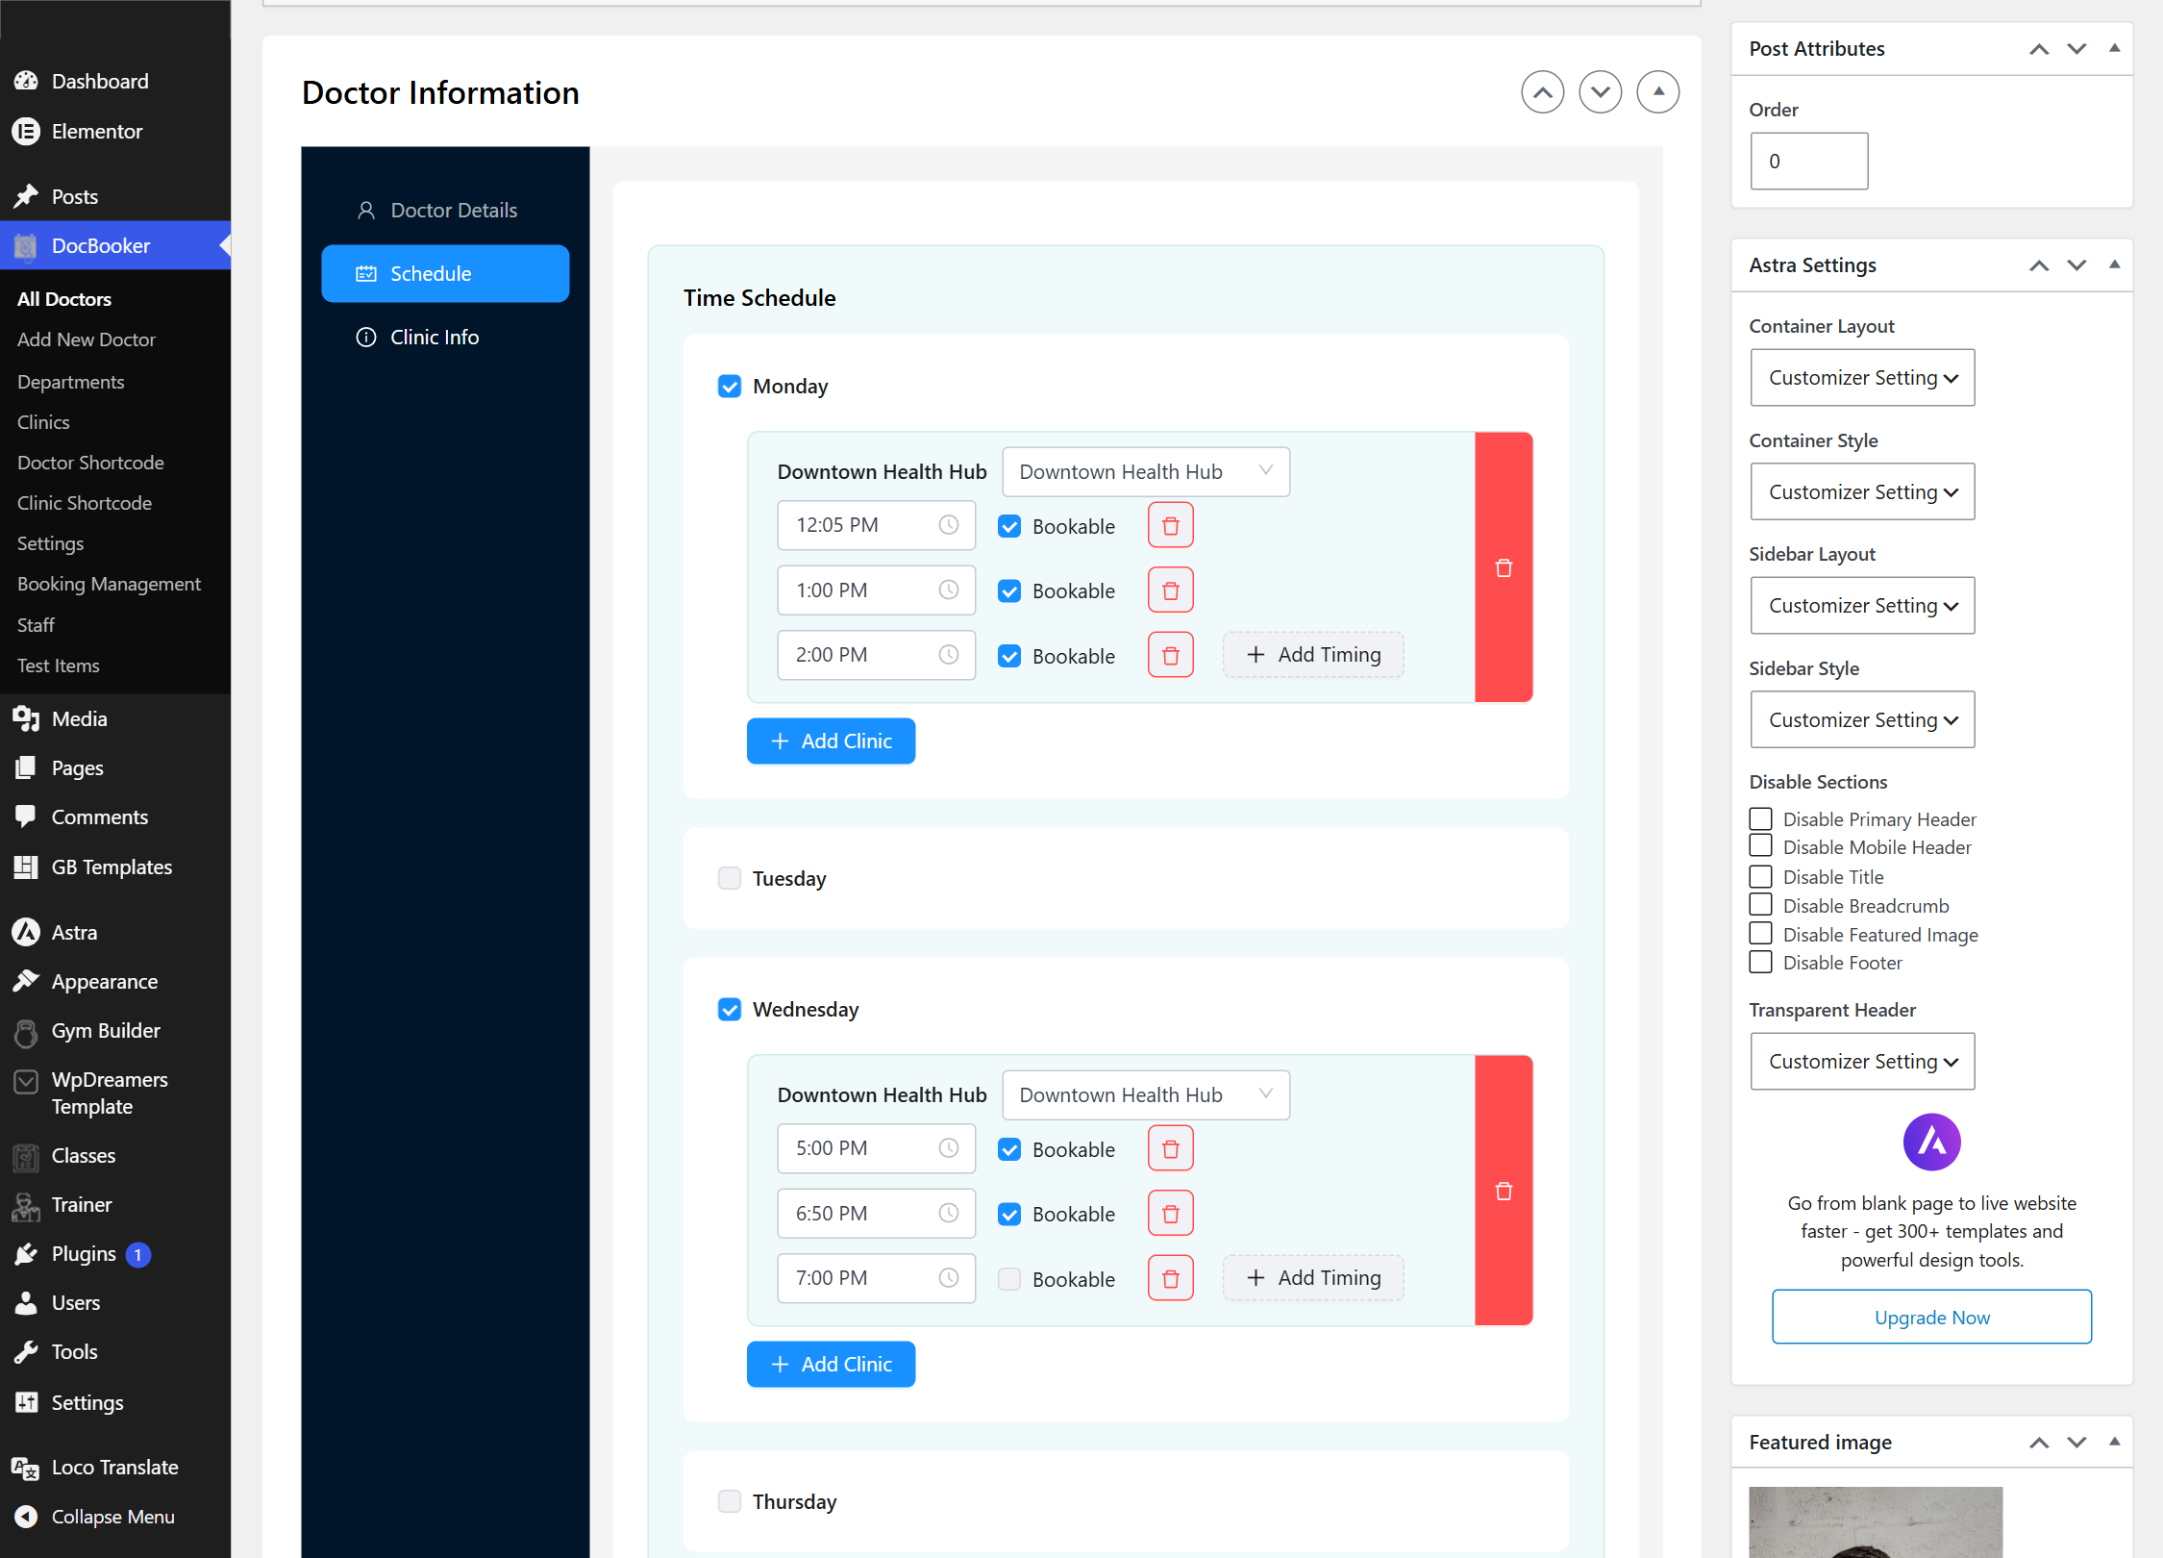Remove Wednesday's Downtown Health Hub clinic block
This screenshot has height=1558, width=2163.
click(1504, 1191)
